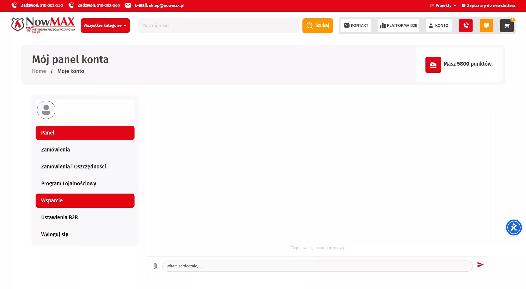The image size is (526, 289).
Task: Follow the Home breadcrumb link
Action: point(39,71)
